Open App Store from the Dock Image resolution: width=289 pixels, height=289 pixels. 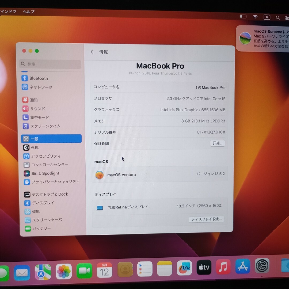click(x=243, y=266)
